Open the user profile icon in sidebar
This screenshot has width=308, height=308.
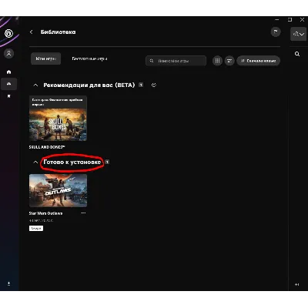[x=8, y=54]
